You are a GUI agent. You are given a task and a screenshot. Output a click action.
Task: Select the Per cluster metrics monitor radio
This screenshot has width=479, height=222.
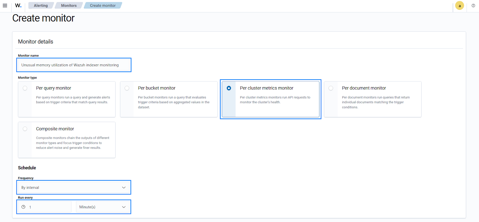(x=229, y=88)
